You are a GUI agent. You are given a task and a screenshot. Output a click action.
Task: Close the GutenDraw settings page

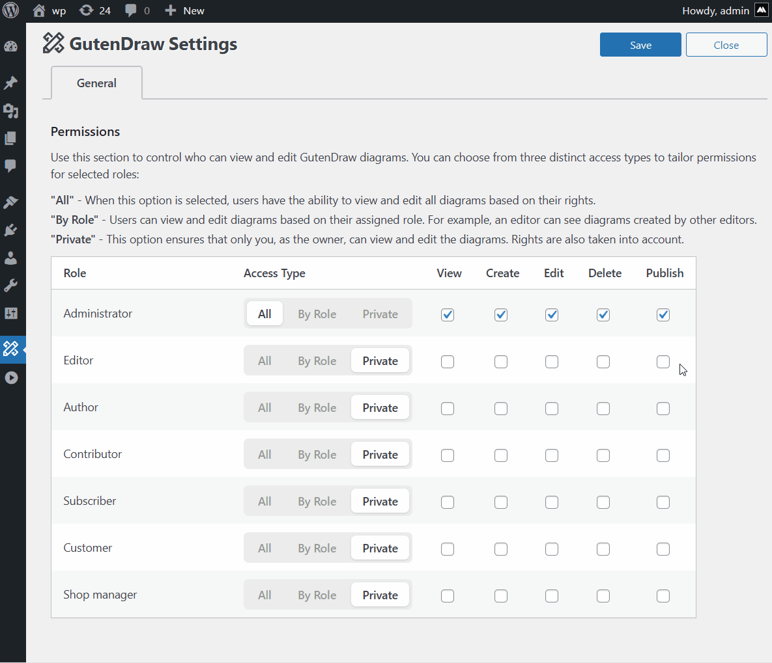pos(726,44)
